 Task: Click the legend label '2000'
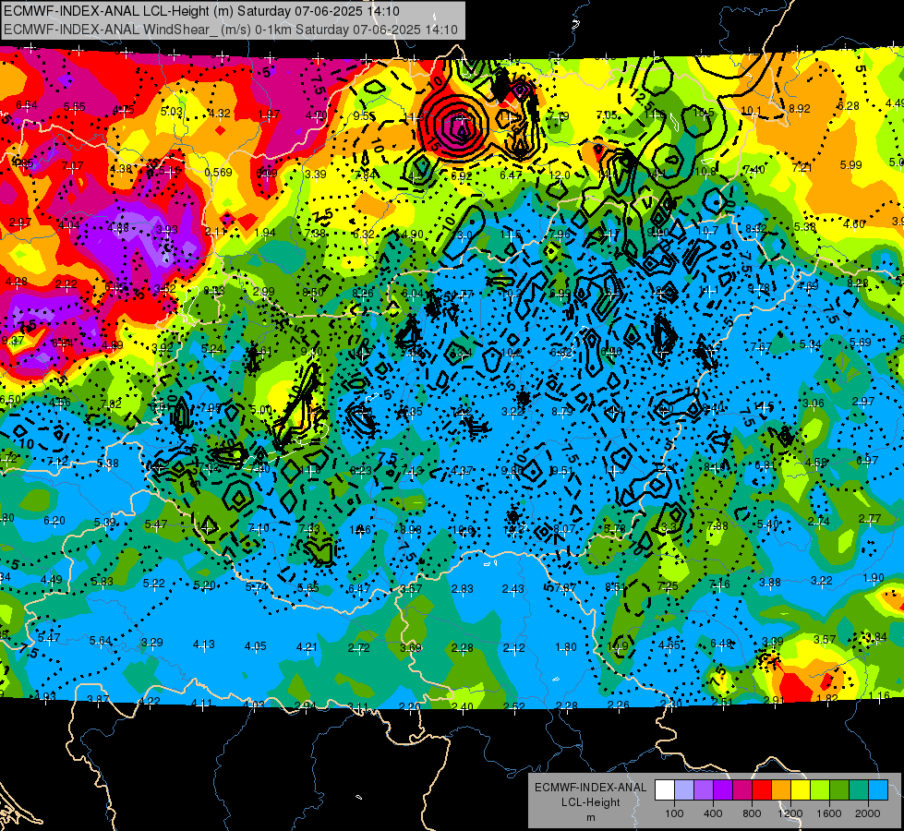868,813
